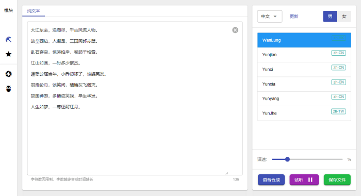Open the star favorites icon in sidebar

click(x=9, y=54)
